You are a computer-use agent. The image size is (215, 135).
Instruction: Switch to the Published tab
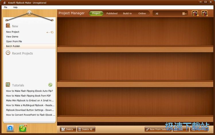pyautogui.click(x=112, y=13)
